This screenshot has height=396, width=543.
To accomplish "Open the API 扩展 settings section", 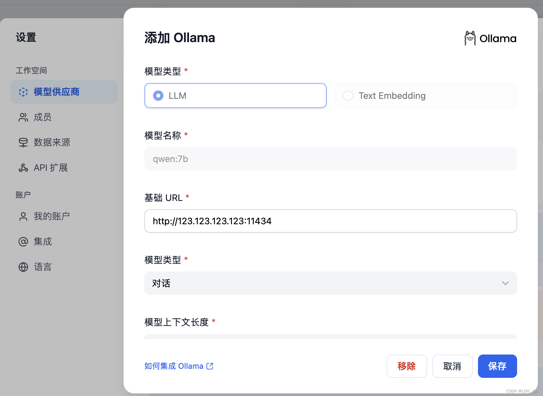I will [x=64, y=168].
